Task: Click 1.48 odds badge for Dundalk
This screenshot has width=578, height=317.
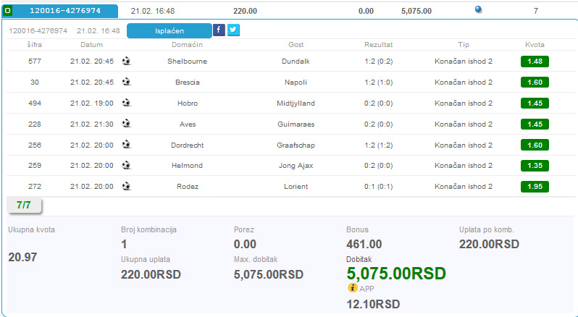Action: [x=535, y=62]
